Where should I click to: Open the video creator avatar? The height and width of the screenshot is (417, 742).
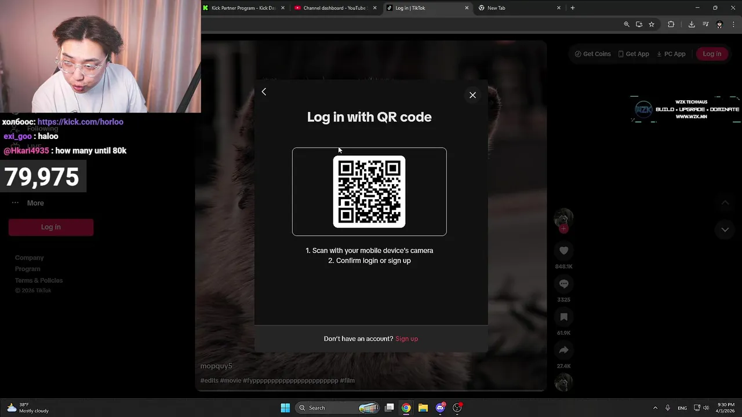(563, 218)
